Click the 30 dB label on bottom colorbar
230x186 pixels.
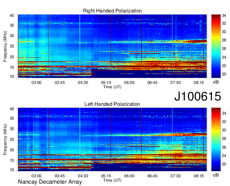(224, 130)
